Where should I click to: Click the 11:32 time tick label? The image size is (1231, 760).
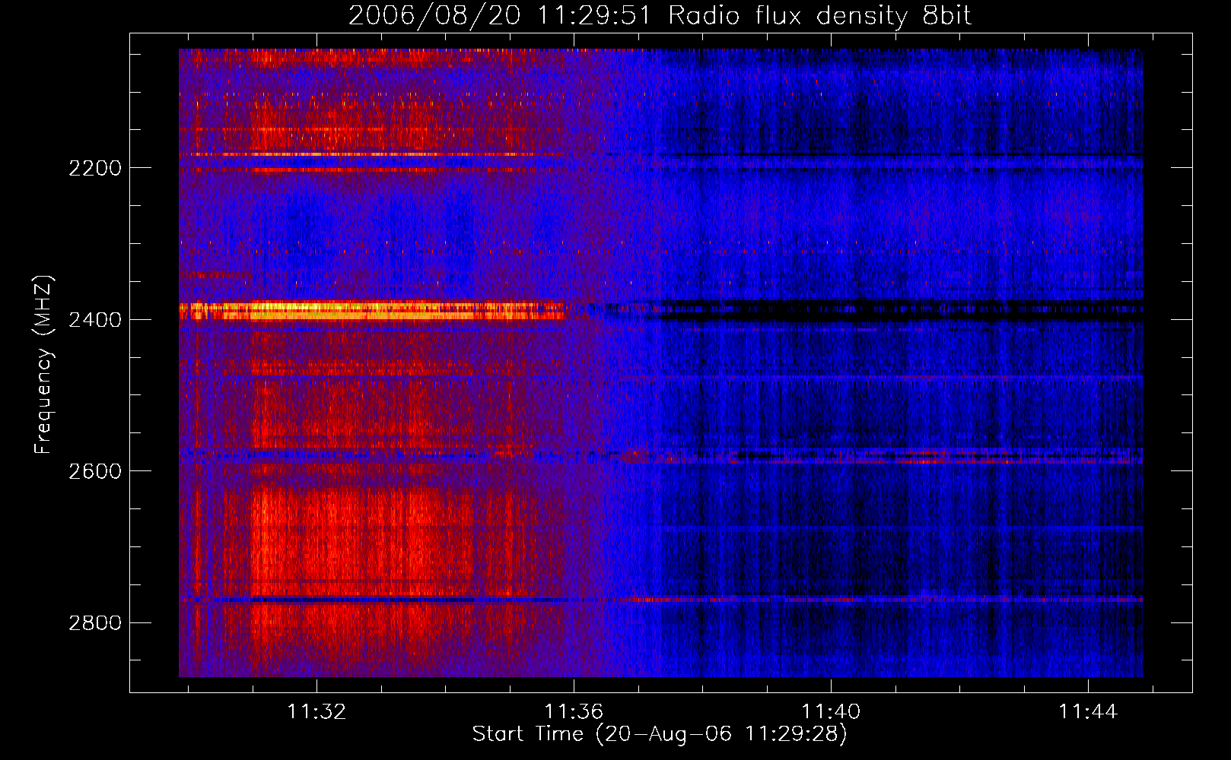pos(316,711)
